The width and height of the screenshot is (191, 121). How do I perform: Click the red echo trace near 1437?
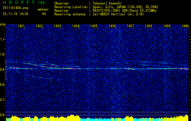tap(130, 69)
